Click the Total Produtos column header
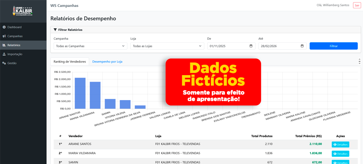Viewport: 363px width, 164px height. pos(262,136)
